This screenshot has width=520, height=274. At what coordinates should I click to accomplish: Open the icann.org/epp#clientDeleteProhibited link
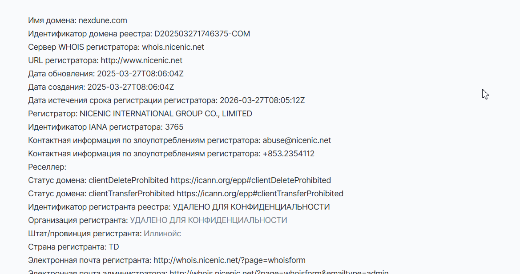pyautogui.click(x=251, y=180)
